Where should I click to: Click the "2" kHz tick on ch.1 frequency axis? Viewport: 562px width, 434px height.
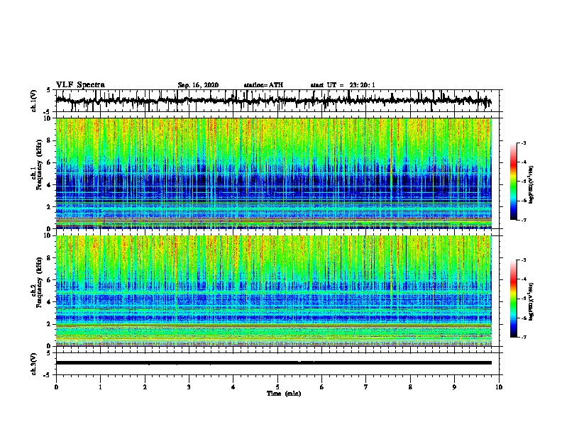pos(49,206)
